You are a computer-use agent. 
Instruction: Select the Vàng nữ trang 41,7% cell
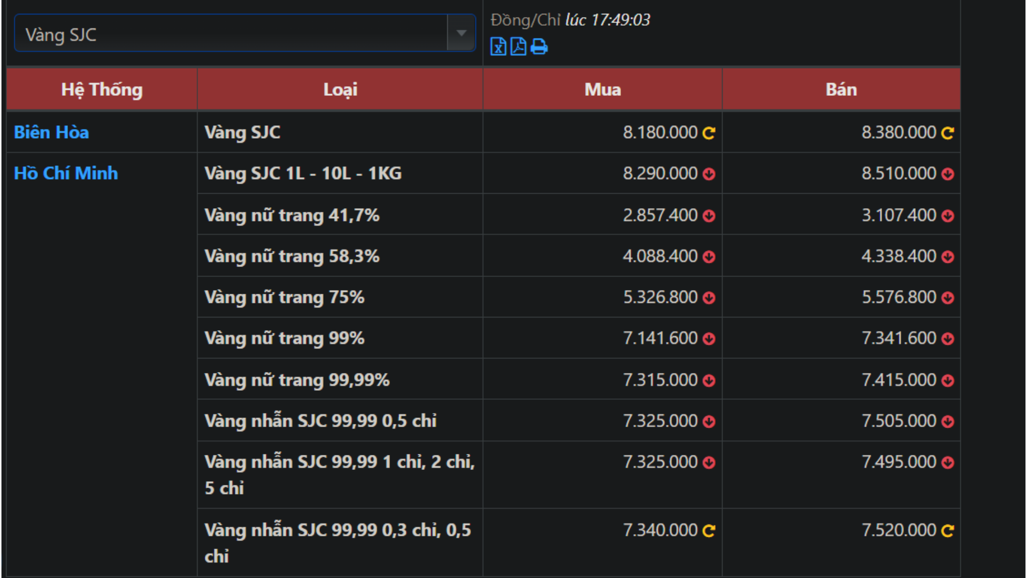(x=340, y=215)
